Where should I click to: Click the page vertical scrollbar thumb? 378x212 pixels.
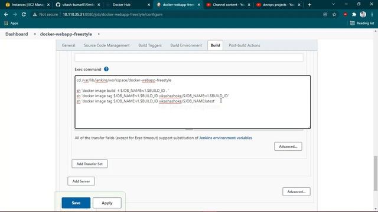pos(376,173)
